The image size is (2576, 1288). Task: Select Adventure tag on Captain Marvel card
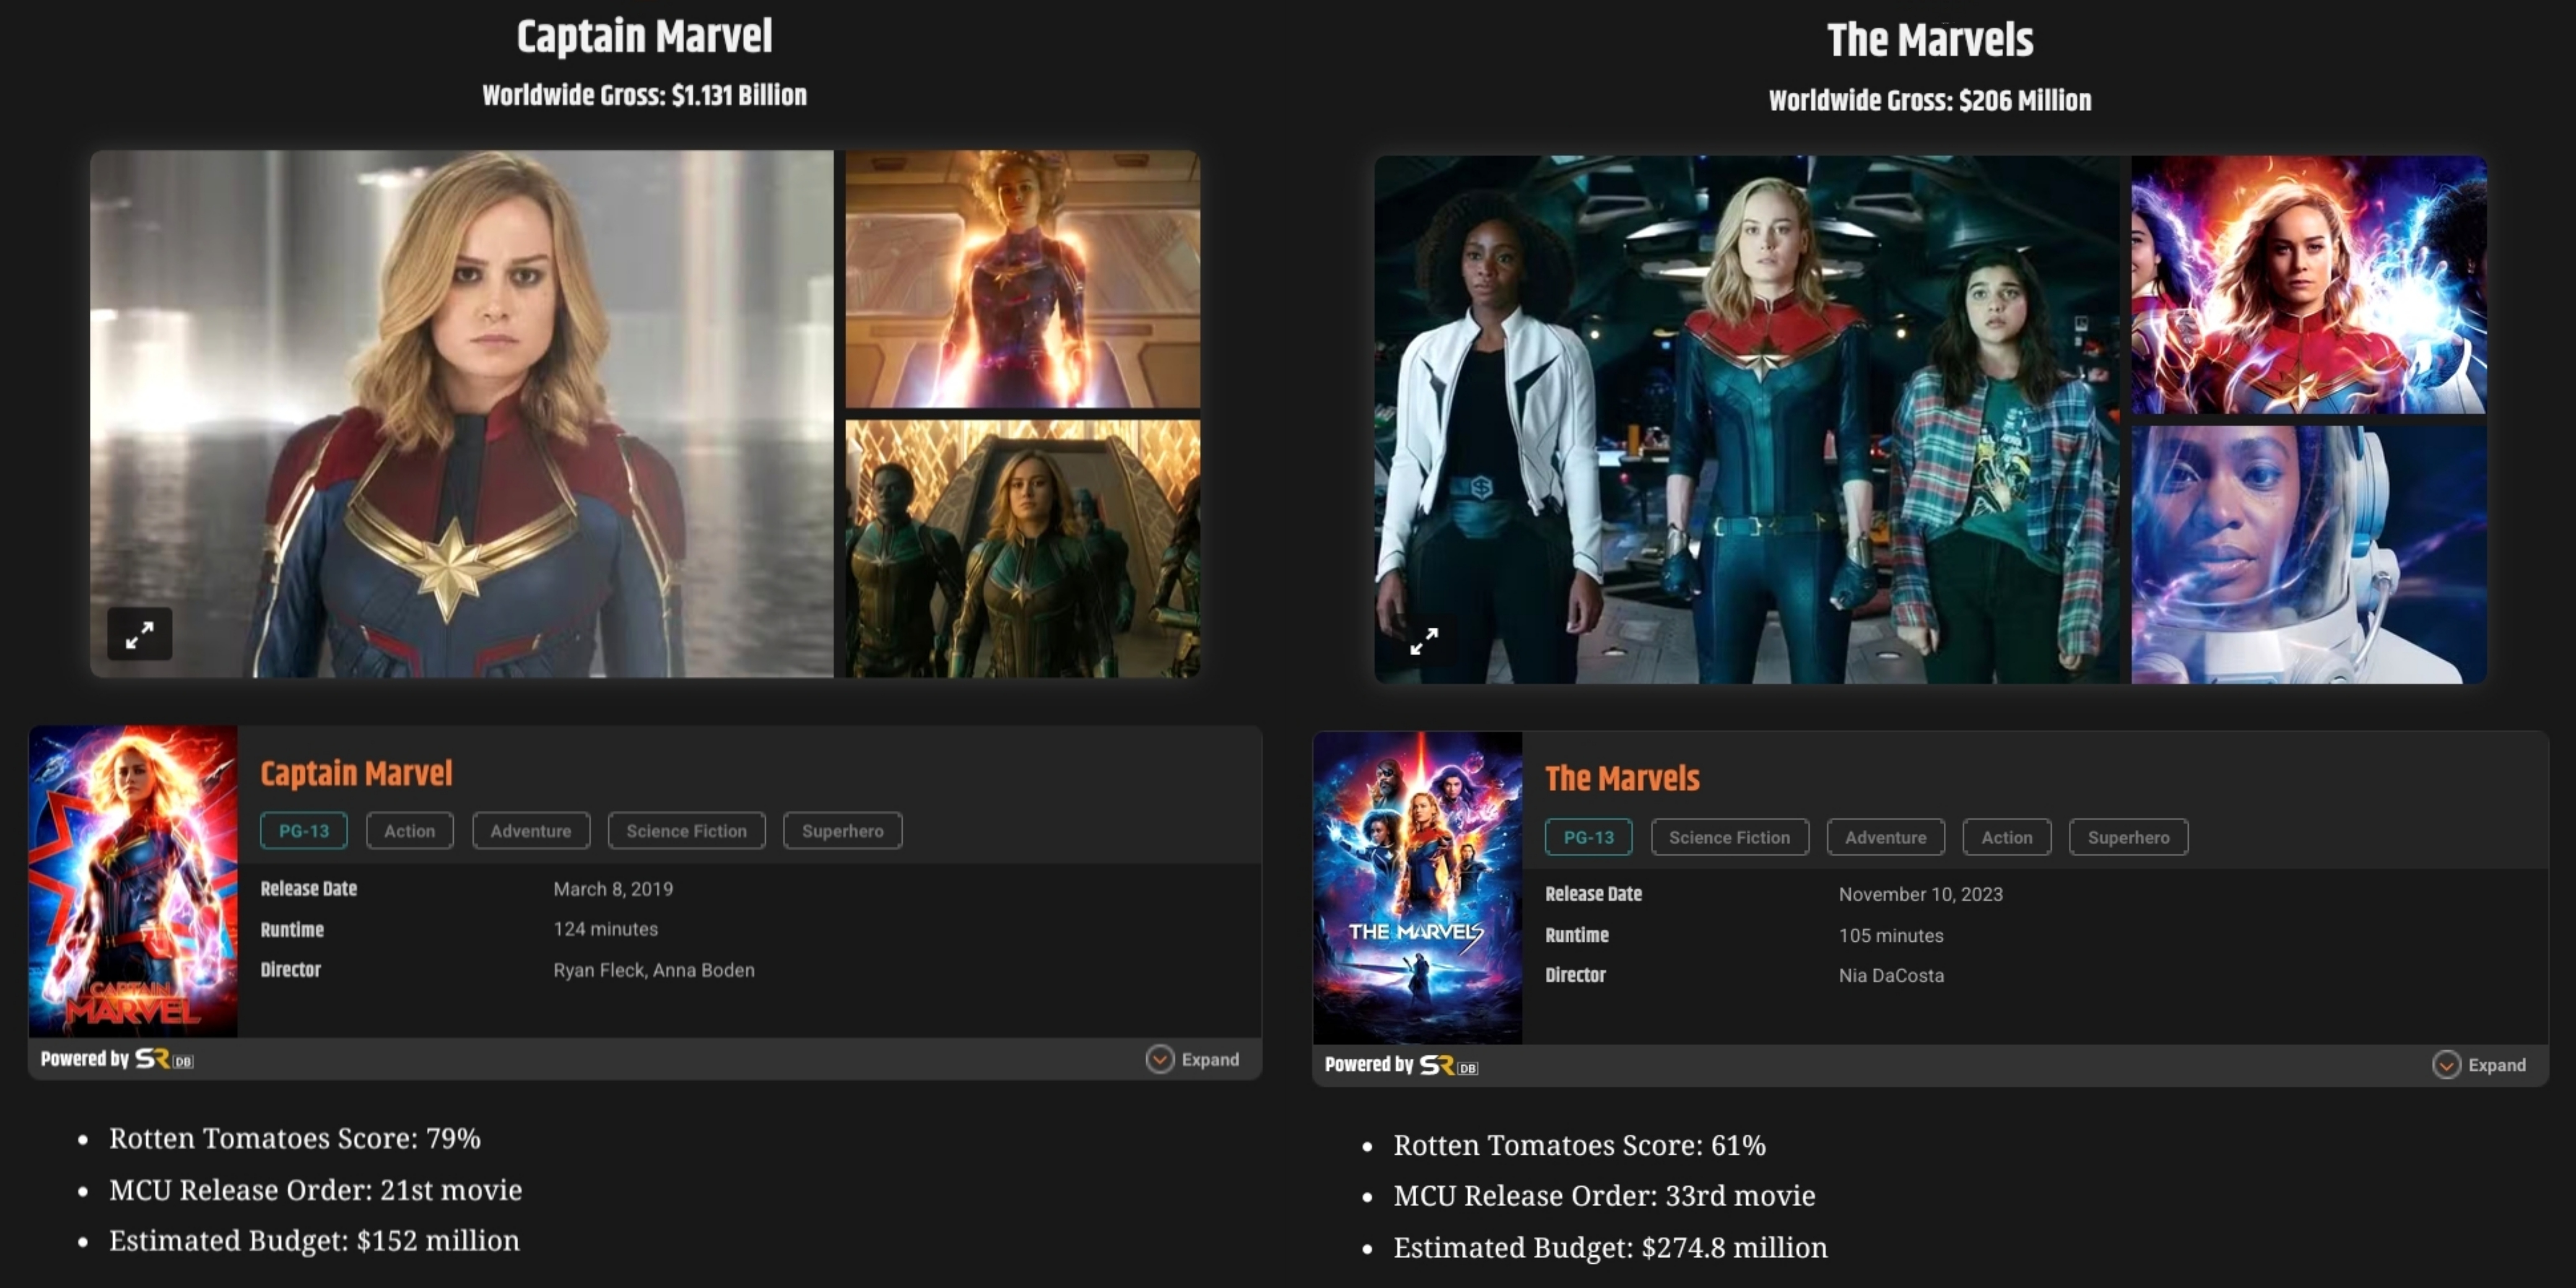point(531,831)
